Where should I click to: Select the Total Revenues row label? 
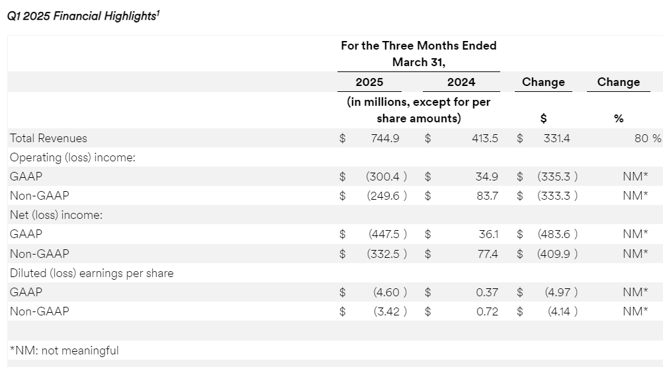(x=48, y=138)
